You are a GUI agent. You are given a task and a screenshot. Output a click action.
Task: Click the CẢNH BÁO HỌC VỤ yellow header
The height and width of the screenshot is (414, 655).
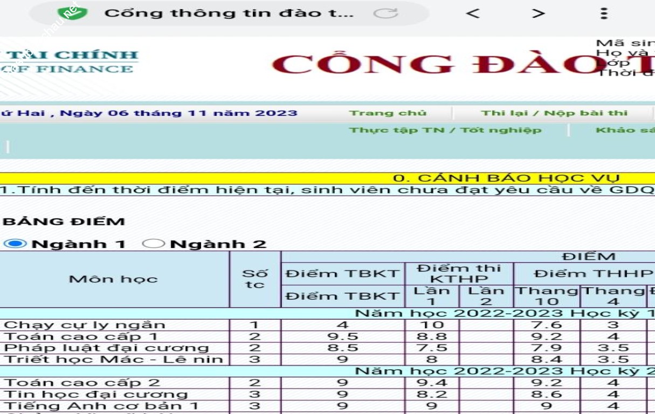[506, 178]
